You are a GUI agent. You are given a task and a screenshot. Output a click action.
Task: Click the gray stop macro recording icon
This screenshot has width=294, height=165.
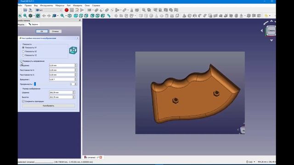tap(72, 10)
